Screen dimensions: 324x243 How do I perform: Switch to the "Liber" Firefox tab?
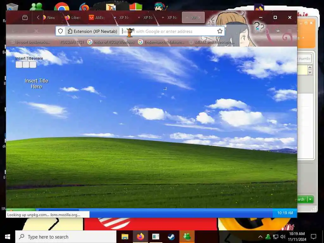[x=73, y=18]
